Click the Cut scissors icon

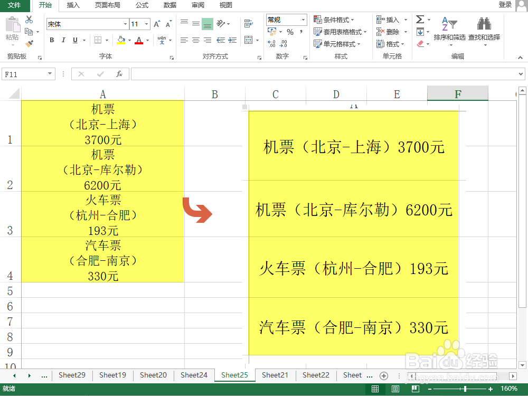[29, 20]
